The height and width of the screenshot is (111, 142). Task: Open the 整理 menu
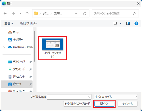(x=9, y=23)
